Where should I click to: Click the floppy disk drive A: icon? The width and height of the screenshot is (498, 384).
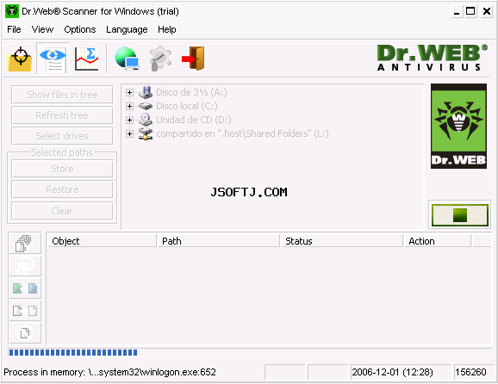(146, 92)
